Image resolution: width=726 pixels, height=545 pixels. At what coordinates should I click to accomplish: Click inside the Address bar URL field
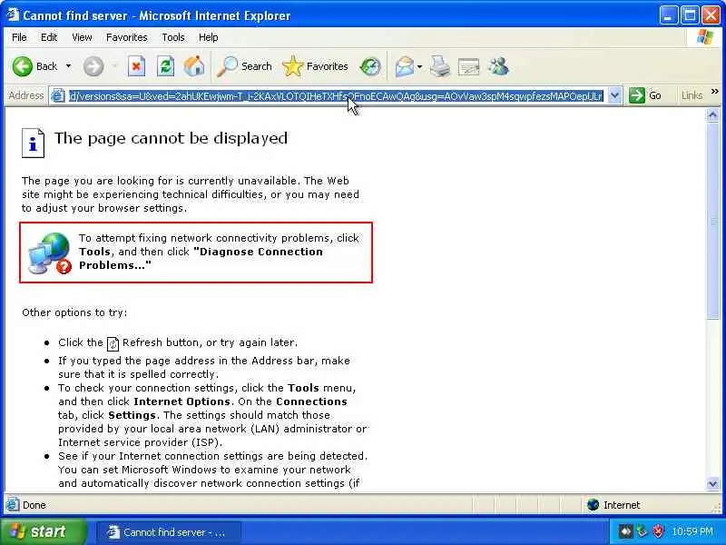click(336, 96)
